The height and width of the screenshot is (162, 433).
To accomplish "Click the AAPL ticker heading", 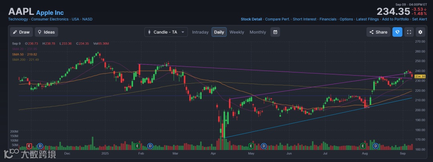I will click(x=21, y=12).
